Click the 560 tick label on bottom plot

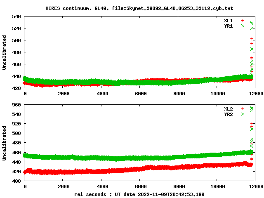16,105
